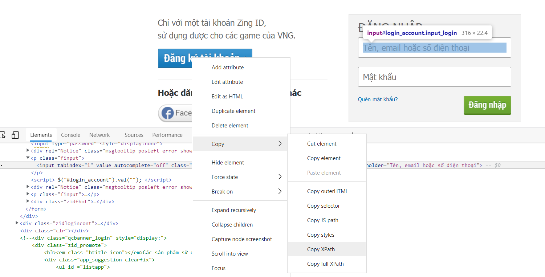Open the Quên mật khẩu? link
This screenshot has height=277, width=545.
click(x=378, y=99)
